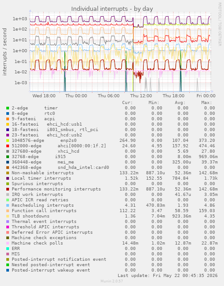
Task: Click the 'Non-maskable interrupts' legend label
Action: 43,173
